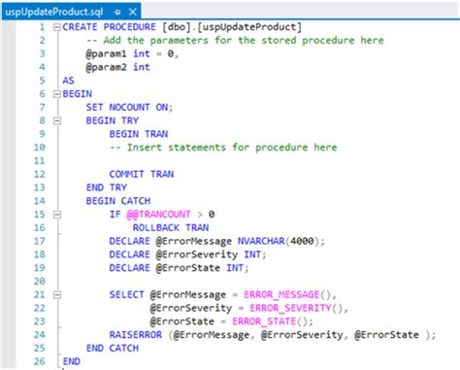Viewport: 460px width, 370px height.
Task: Click 'DECLARE @ErrorState INT;' on line 19
Action: point(179,268)
